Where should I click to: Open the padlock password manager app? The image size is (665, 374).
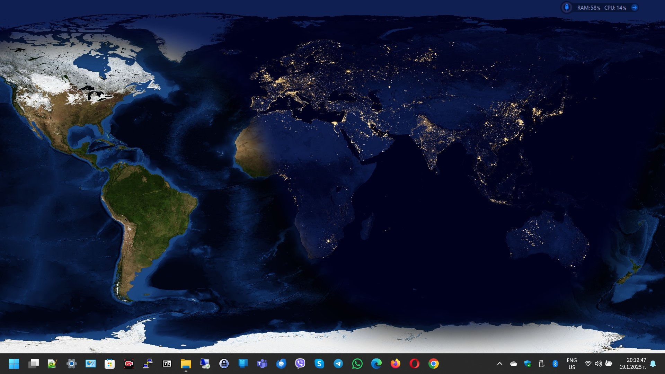(224, 364)
